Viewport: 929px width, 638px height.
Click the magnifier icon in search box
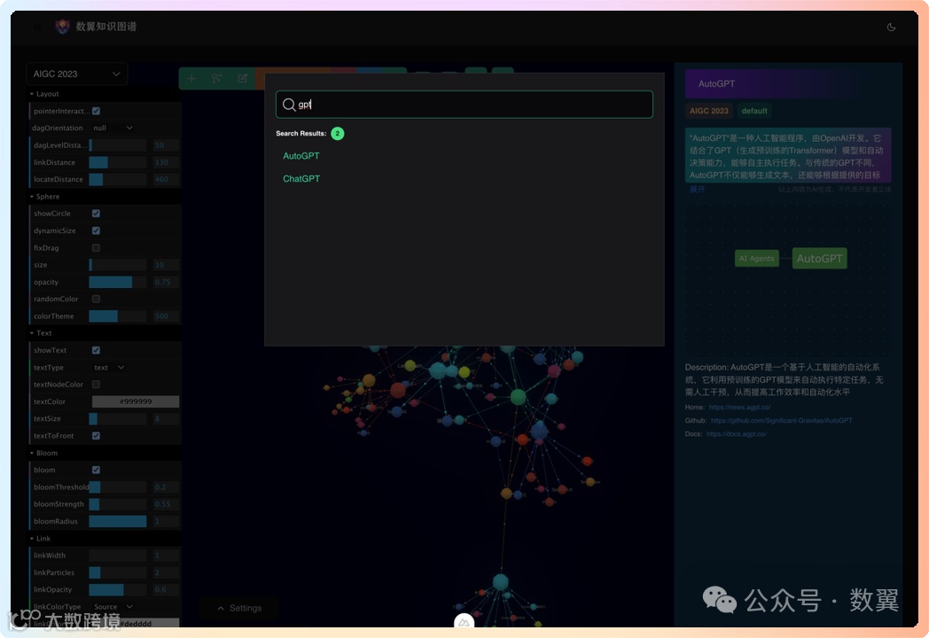(x=288, y=105)
